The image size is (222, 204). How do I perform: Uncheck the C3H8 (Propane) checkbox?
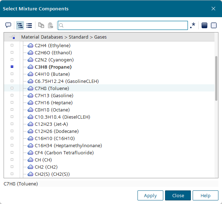[12, 67]
